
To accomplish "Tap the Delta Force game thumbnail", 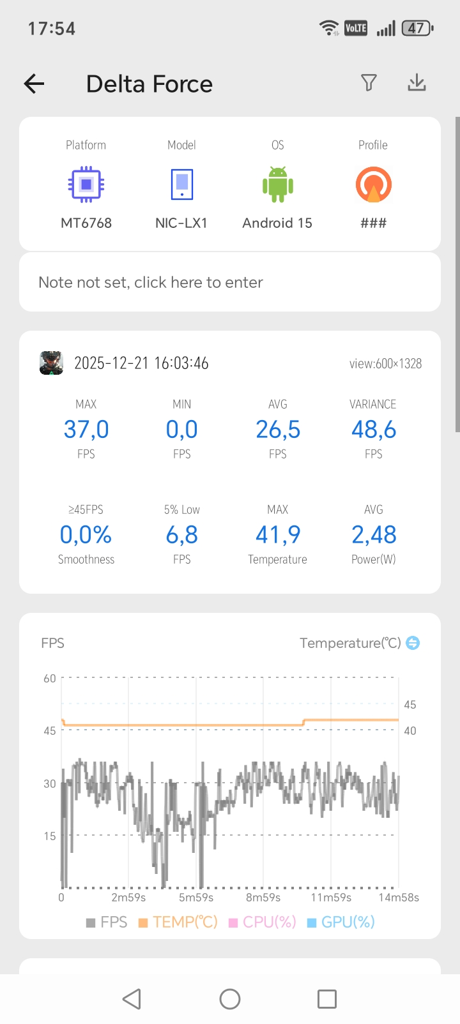I will [x=52, y=363].
